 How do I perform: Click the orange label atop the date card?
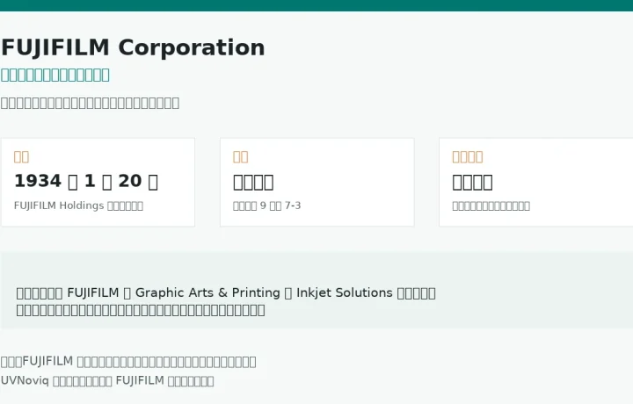pyautogui.click(x=21, y=156)
